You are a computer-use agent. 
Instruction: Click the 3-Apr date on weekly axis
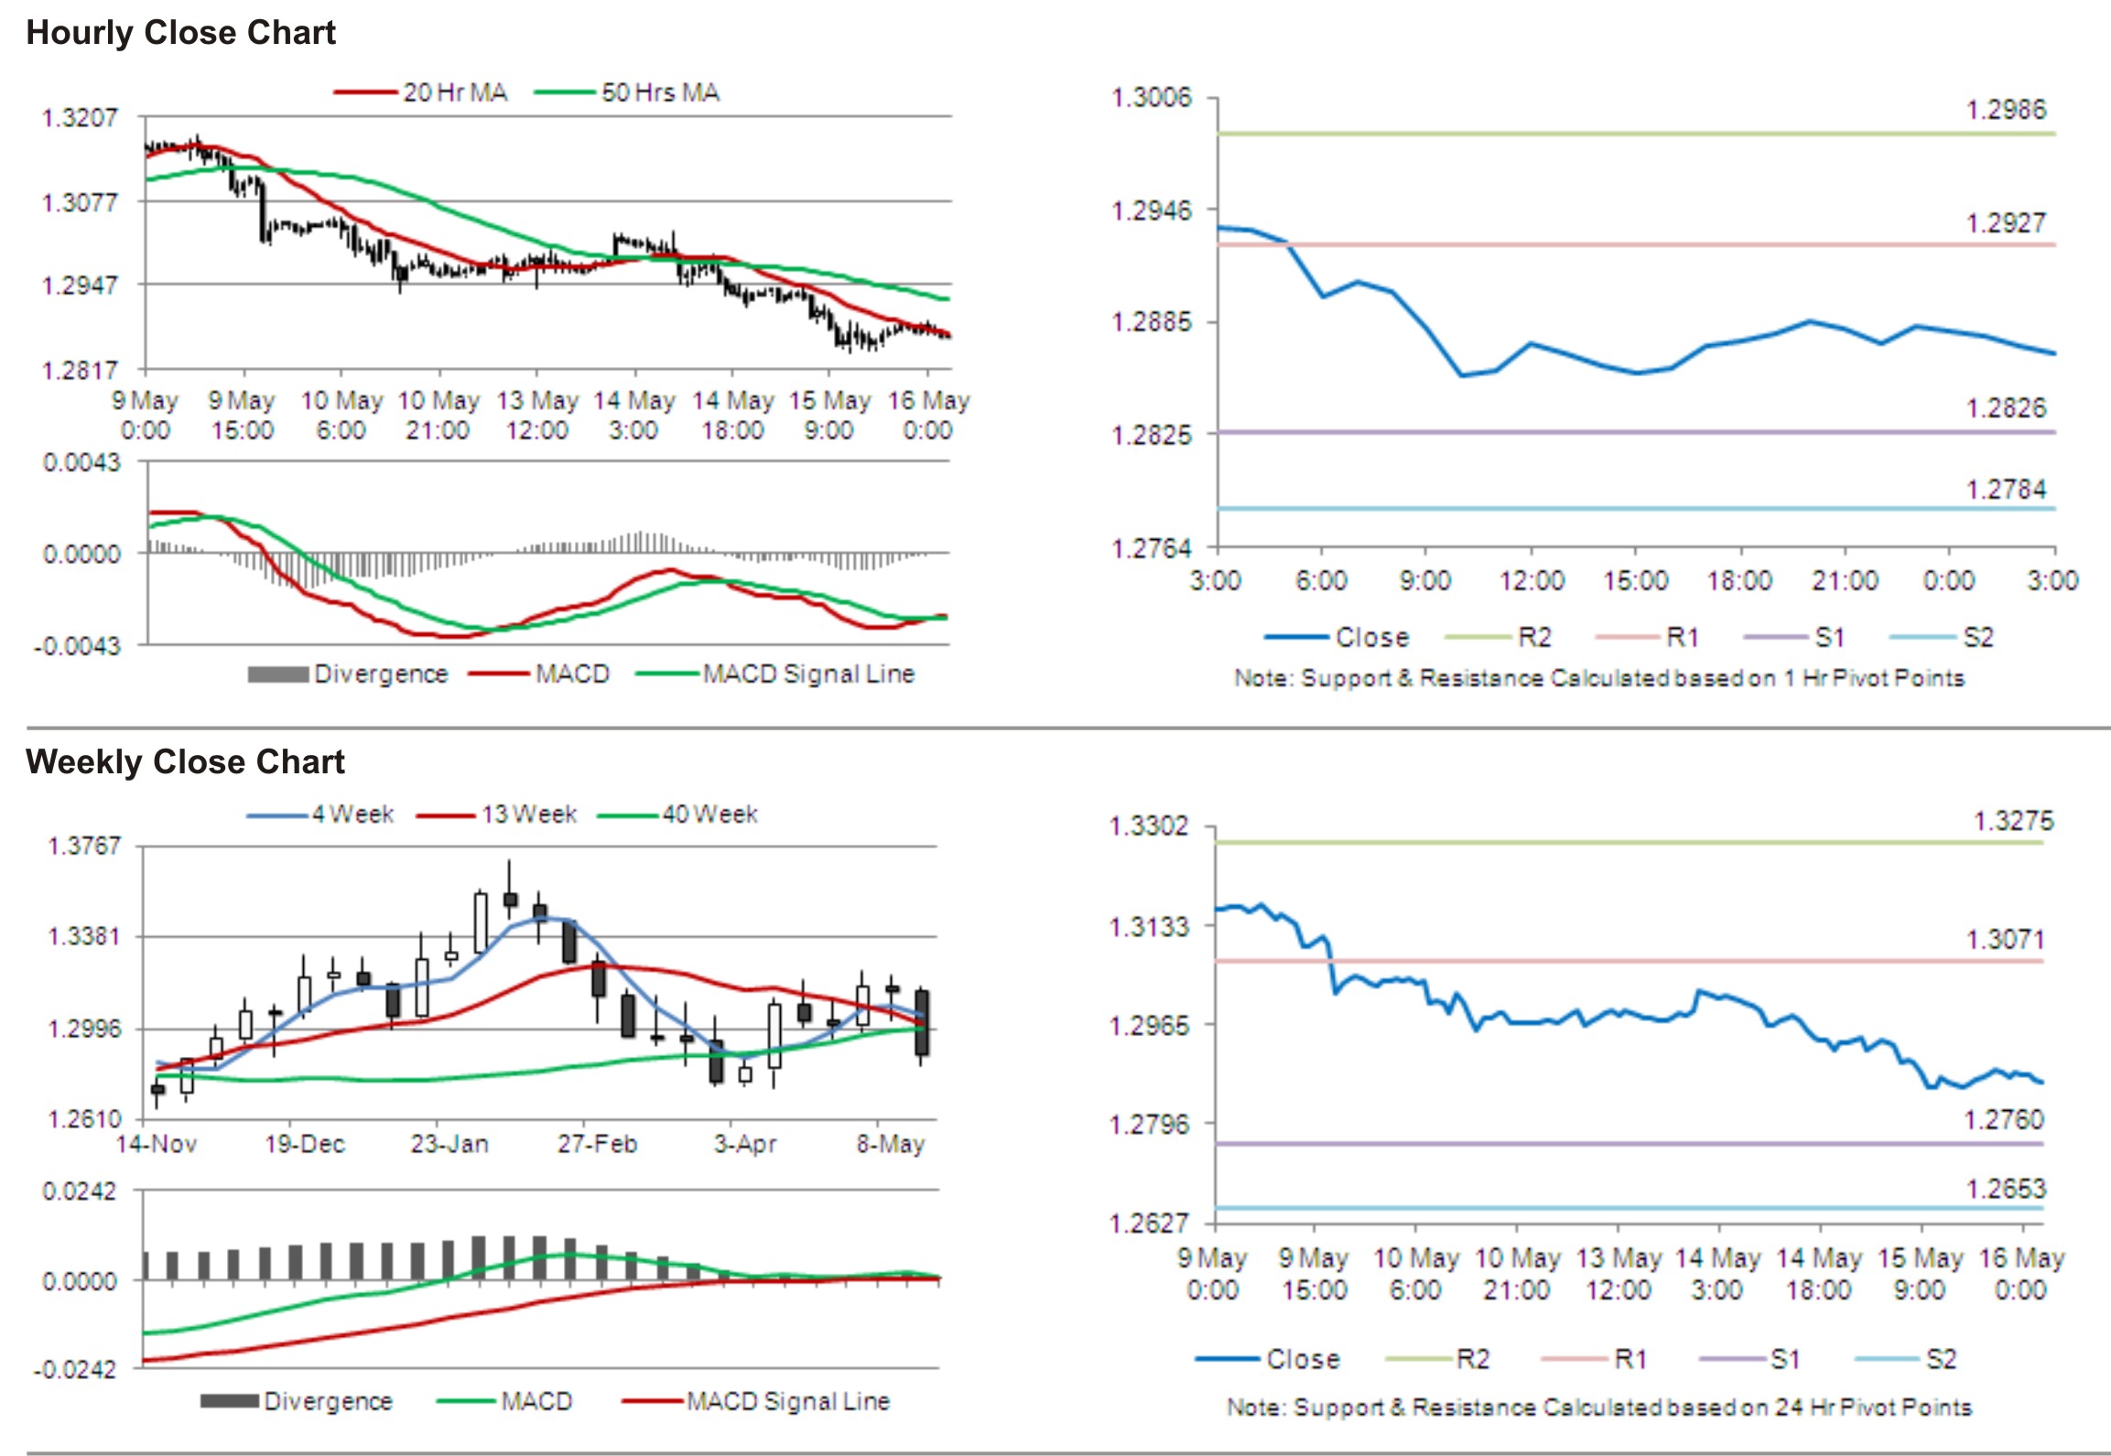[x=745, y=1144]
